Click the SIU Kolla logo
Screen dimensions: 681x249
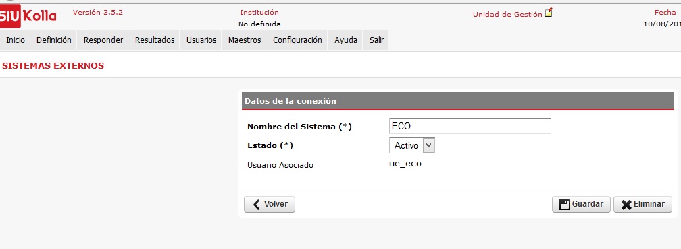28,17
